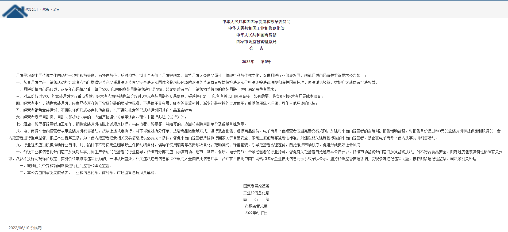Click article 六 about 月饼券 and 月饼卡
The width and height of the screenshot is (508, 232).
[x=102, y=117]
